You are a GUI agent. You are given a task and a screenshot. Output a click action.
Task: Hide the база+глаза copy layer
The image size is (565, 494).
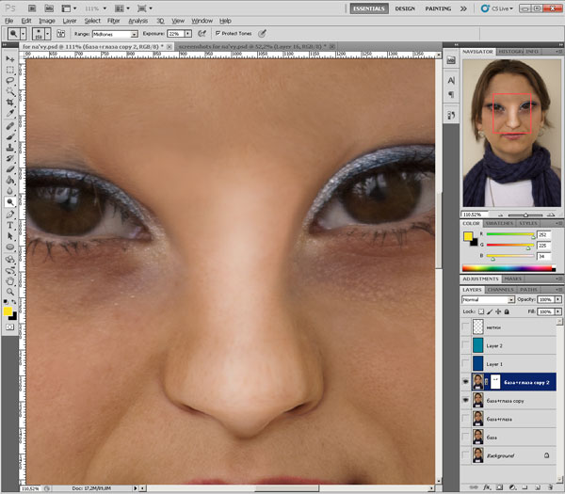[x=467, y=400]
